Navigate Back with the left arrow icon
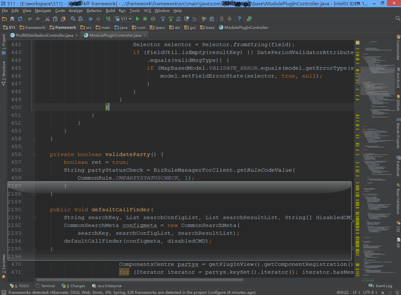 coord(90,19)
